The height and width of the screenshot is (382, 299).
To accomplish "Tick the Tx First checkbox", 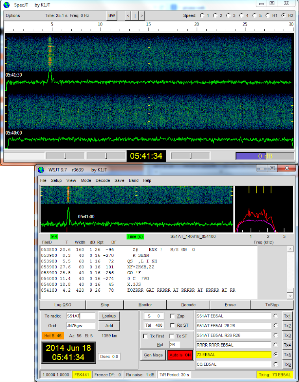I will click(x=145, y=336).
